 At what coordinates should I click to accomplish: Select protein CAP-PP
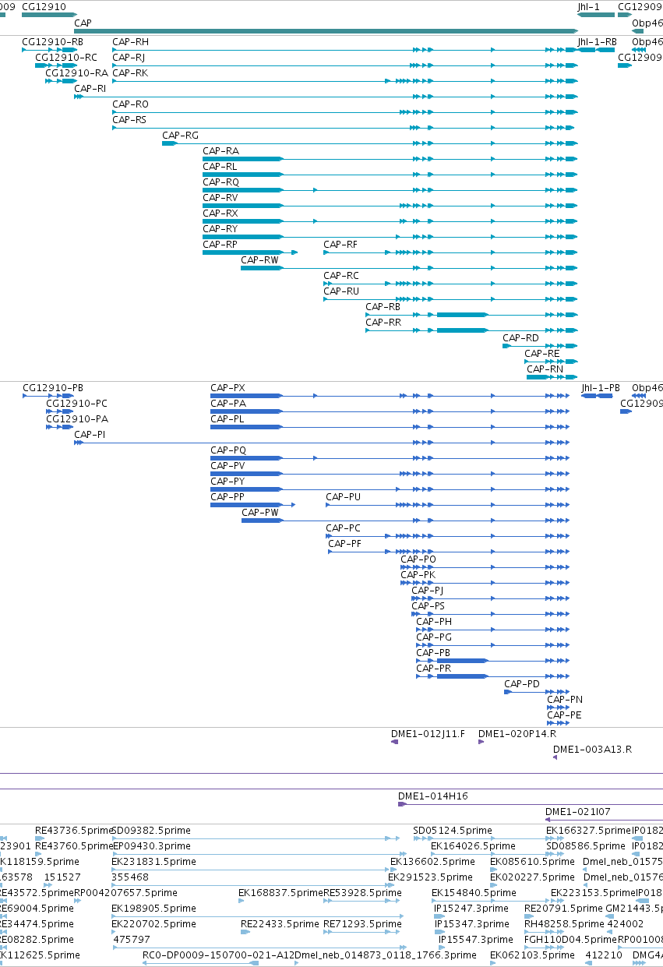[x=253, y=505]
